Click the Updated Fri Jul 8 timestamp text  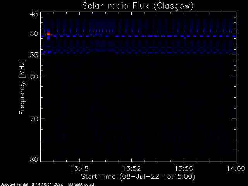tap(32, 184)
